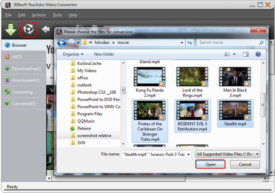Select the PowerPoint to DVD folder
The image size is (275, 193).
point(95,99)
